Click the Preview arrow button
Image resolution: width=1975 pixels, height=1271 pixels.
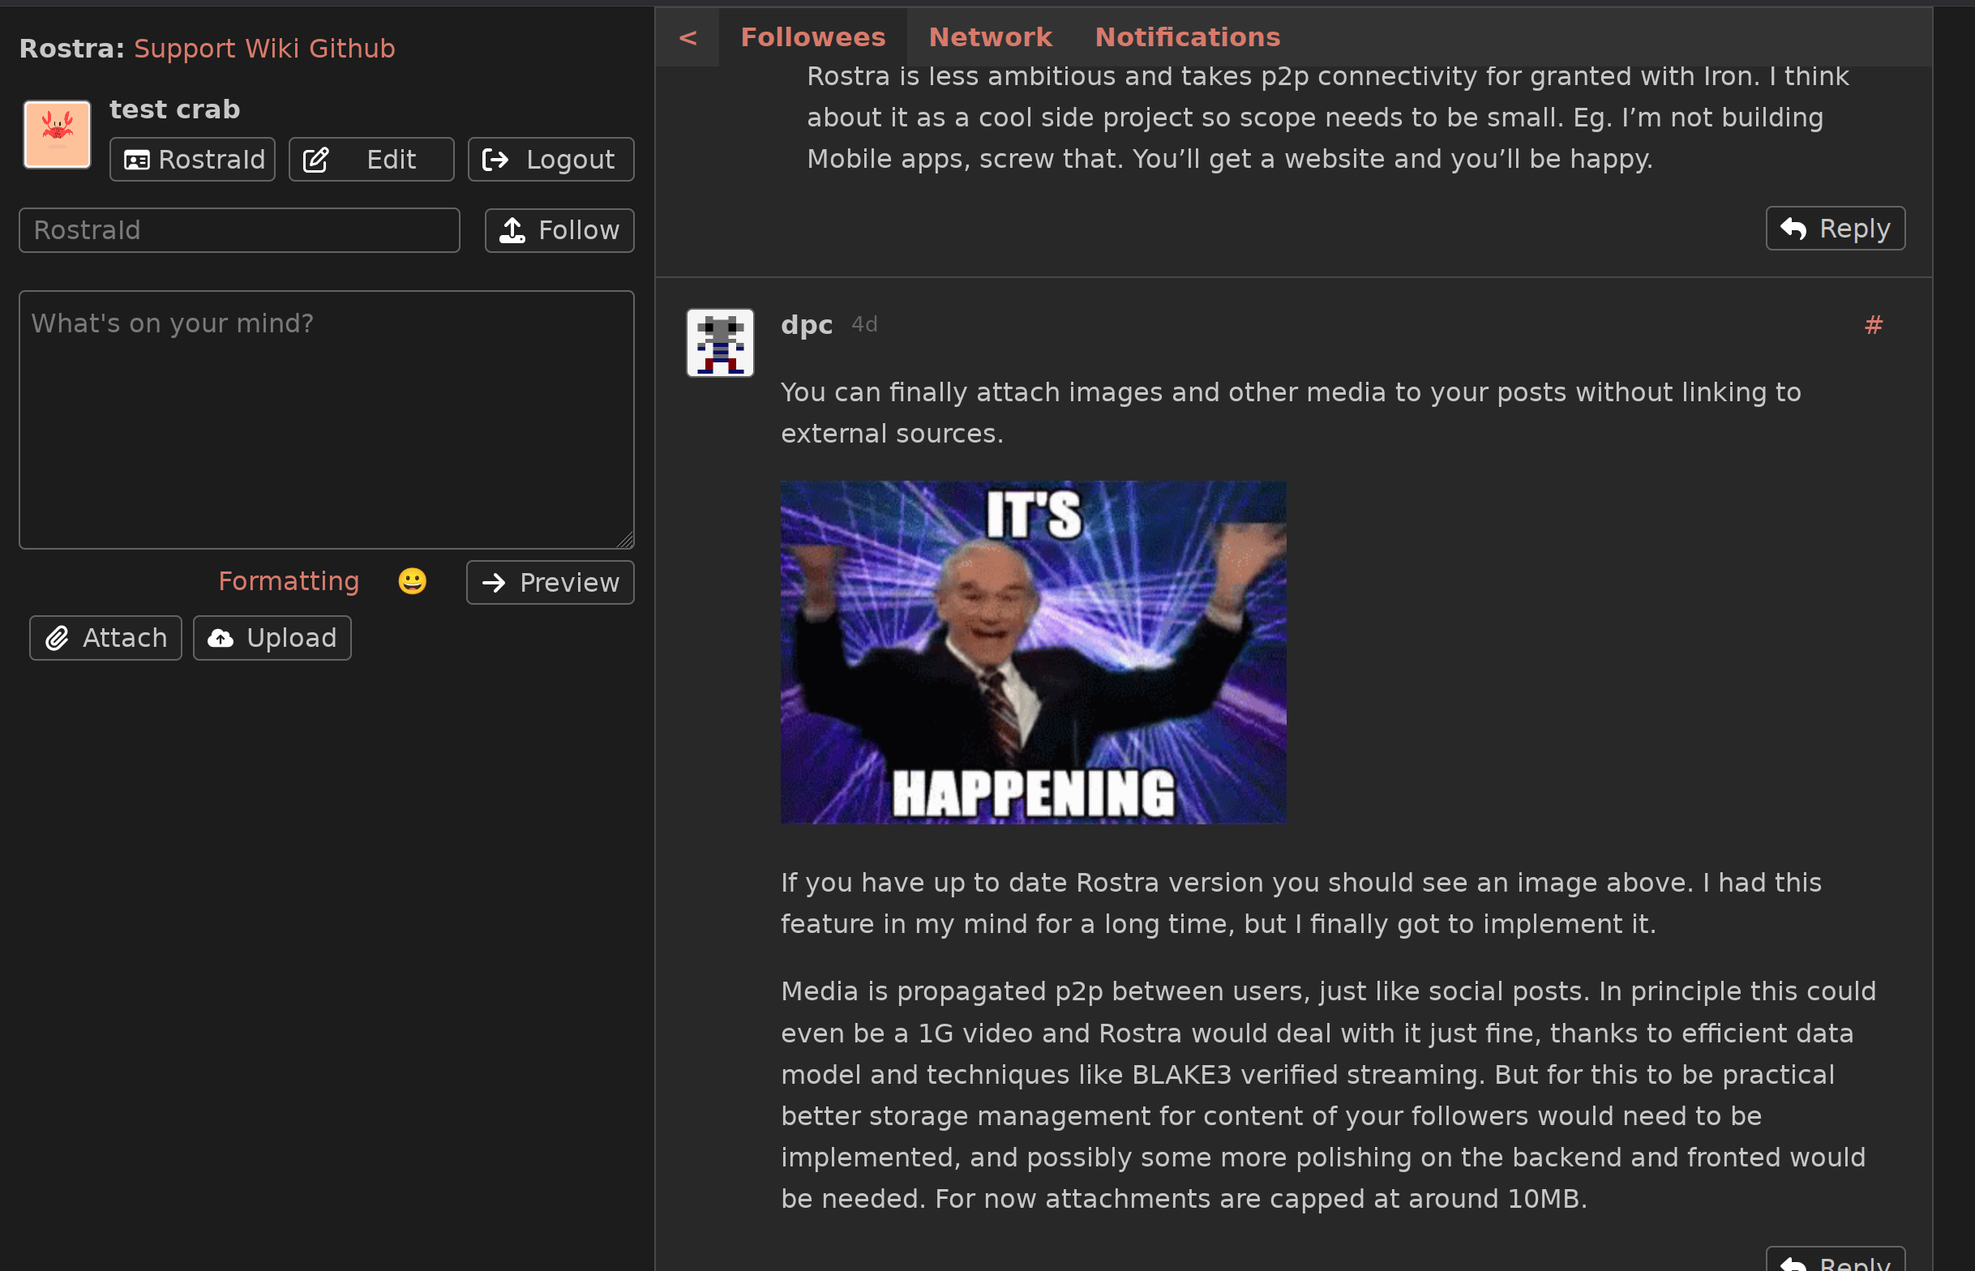click(x=550, y=583)
